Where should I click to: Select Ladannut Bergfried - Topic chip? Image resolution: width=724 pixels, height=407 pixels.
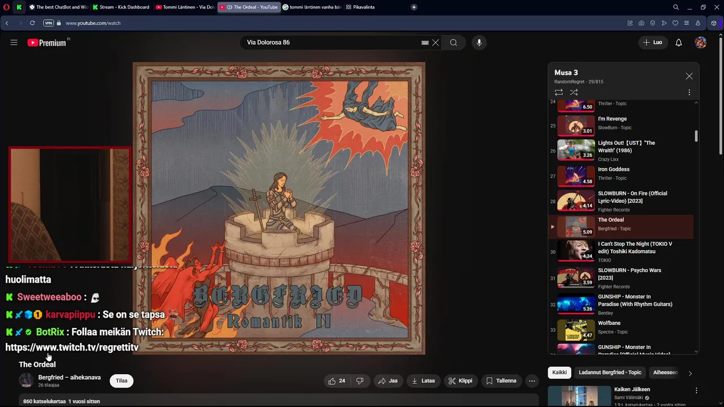point(610,373)
